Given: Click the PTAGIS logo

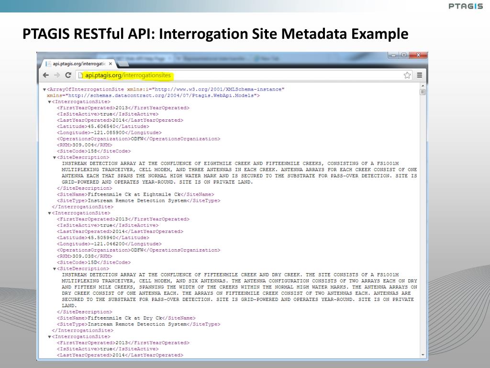Looking at the screenshot, I should 466,6.
